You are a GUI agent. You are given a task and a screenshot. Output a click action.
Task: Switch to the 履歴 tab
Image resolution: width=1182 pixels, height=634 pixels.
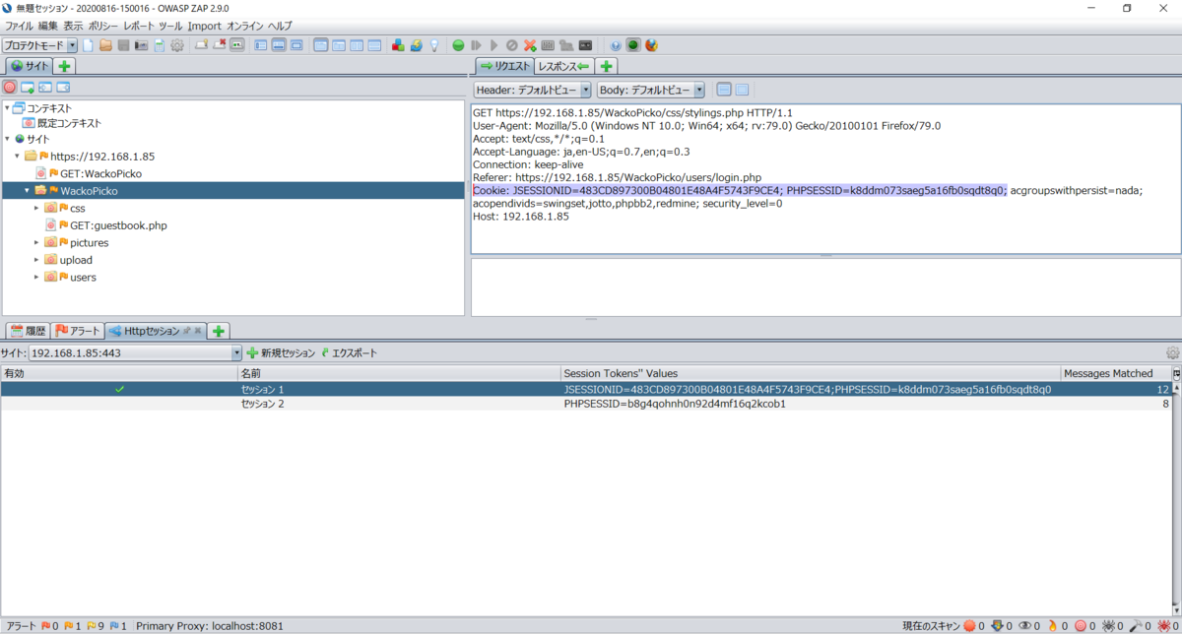click(28, 331)
